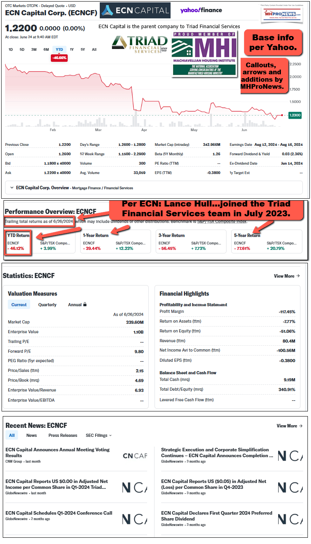This screenshot has height=544, width=311.
Task: Switch Valuation Measures to Annual
Action: coord(75,305)
